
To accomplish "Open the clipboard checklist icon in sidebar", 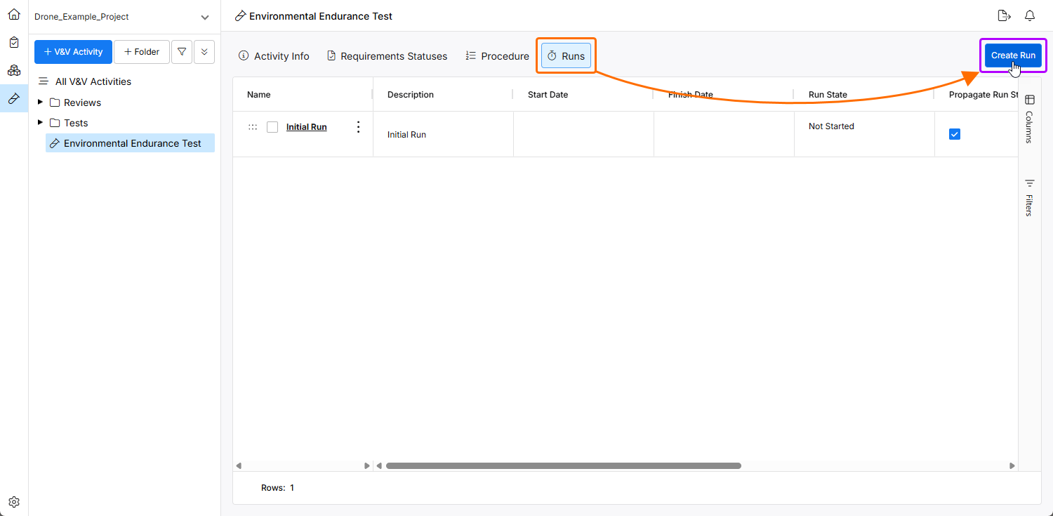I will coord(14,42).
